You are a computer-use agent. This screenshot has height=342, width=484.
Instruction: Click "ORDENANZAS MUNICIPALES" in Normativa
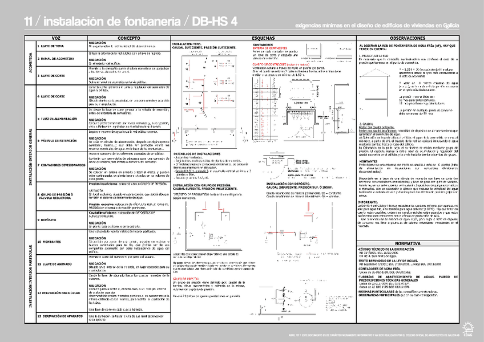[x=380, y=295]
